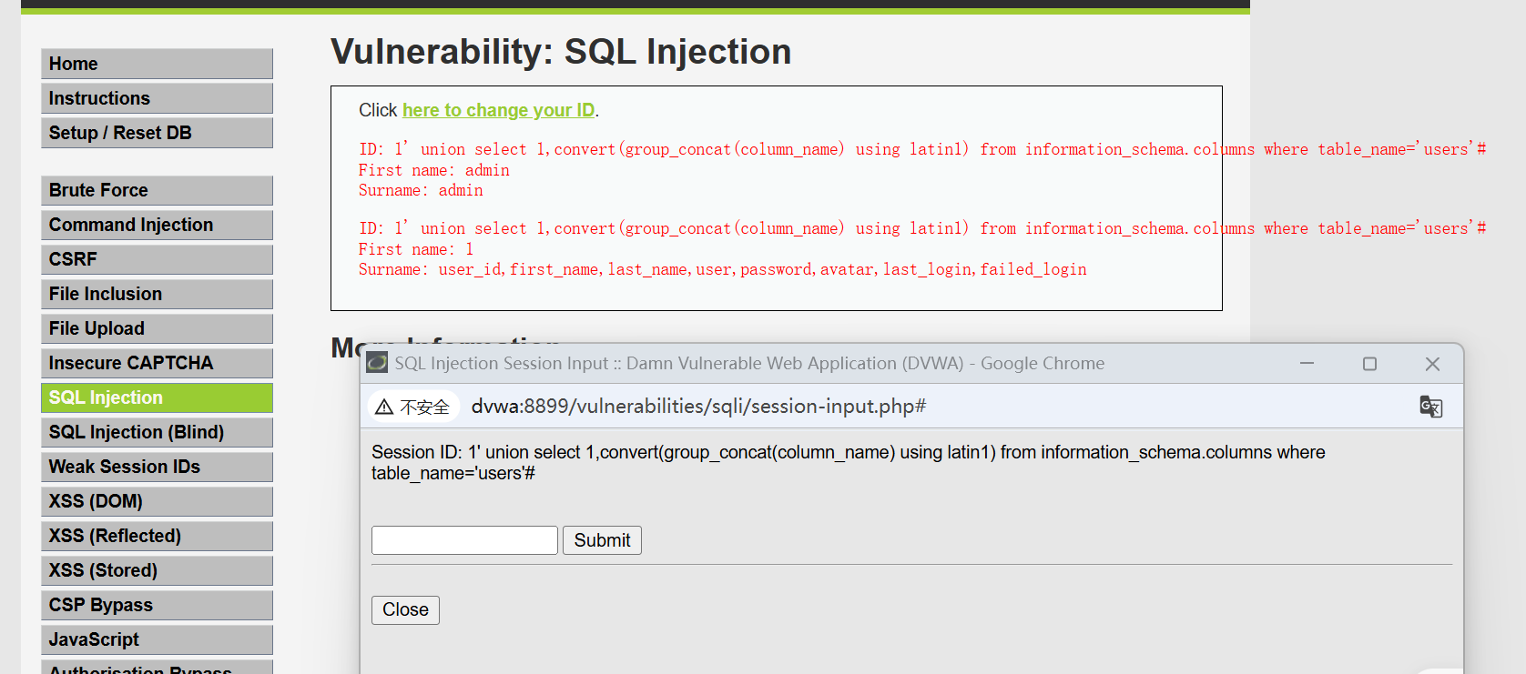This screenshot has height=674, width=1526.
Task: Go to CSP Bypass page
Action: [157, 605]
